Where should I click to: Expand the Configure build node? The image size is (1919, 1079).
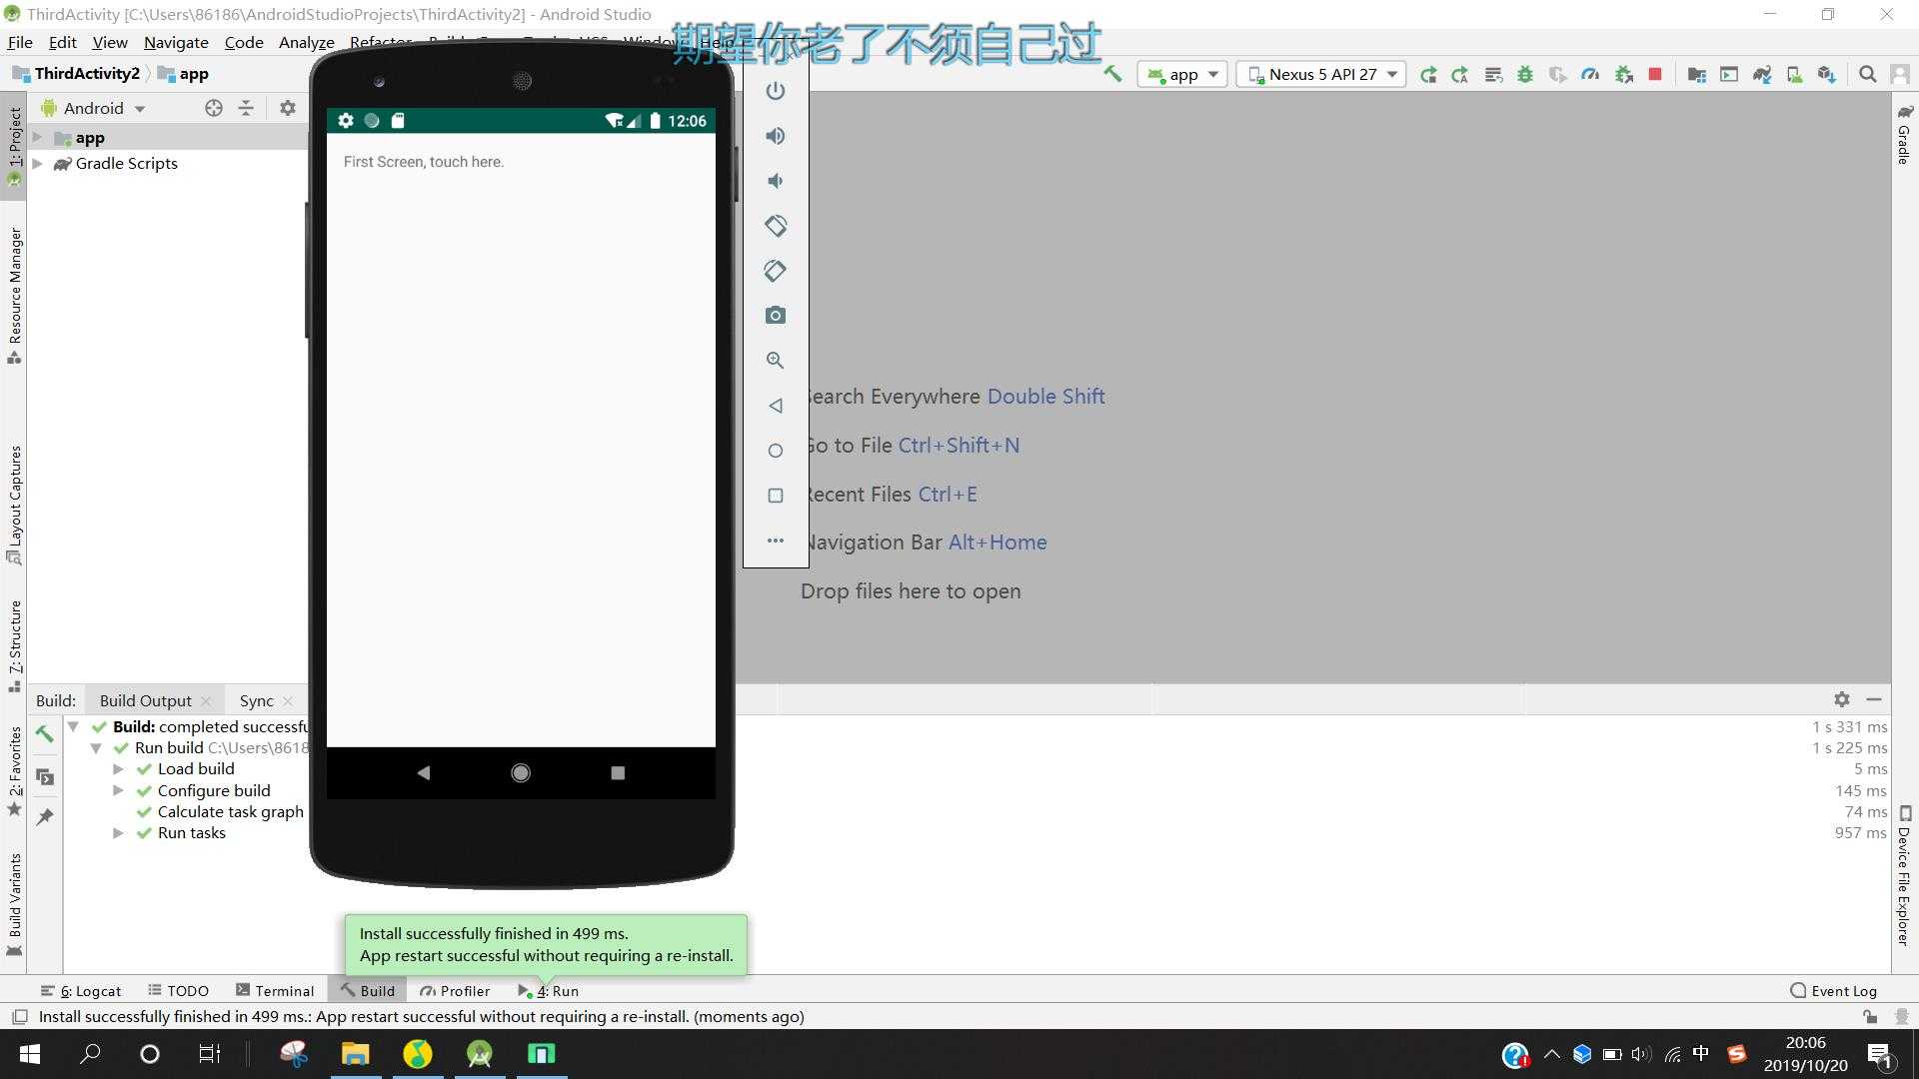click(x=118, y=791)
